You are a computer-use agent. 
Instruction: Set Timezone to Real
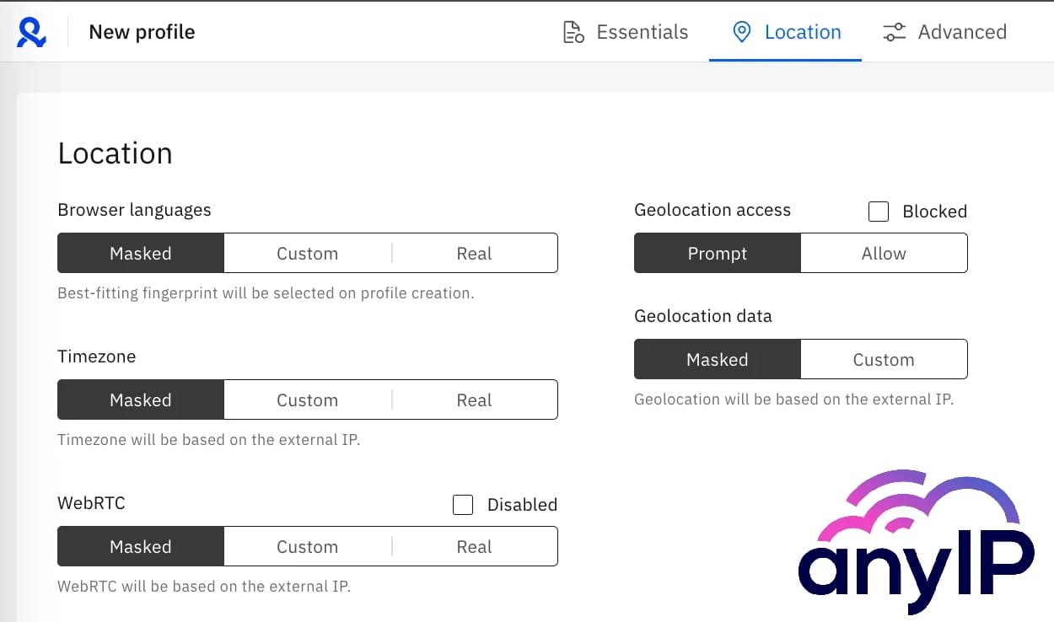[x=474, y=399]
